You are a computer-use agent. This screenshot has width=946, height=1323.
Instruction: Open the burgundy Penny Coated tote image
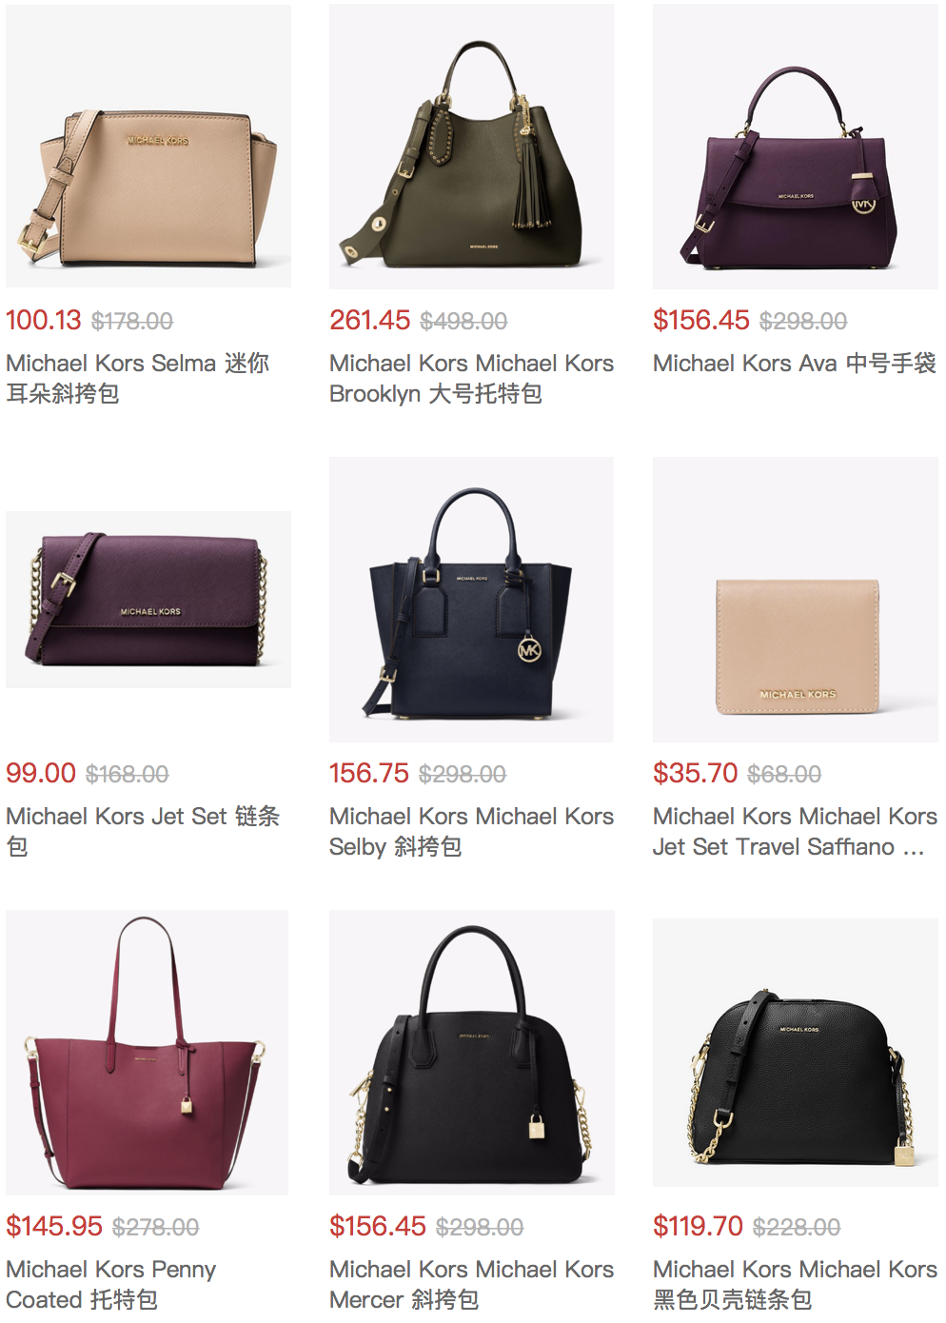(148, 1053)
